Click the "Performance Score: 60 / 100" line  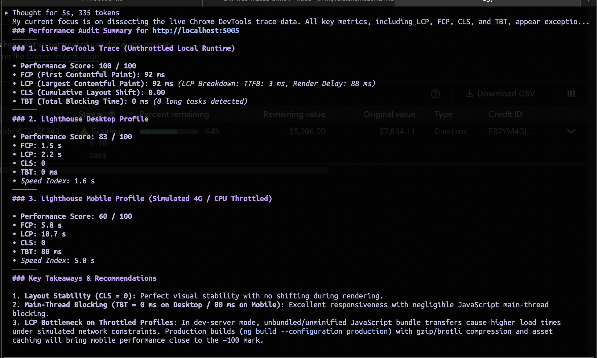(76, 216)
